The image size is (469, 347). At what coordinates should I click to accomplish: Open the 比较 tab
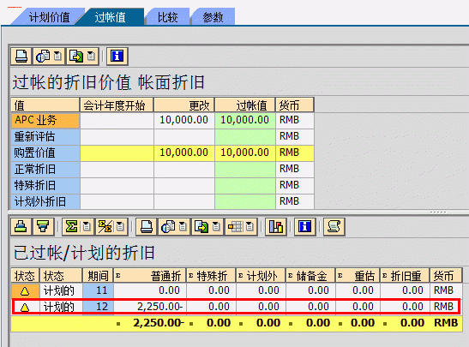click(167, 17)
